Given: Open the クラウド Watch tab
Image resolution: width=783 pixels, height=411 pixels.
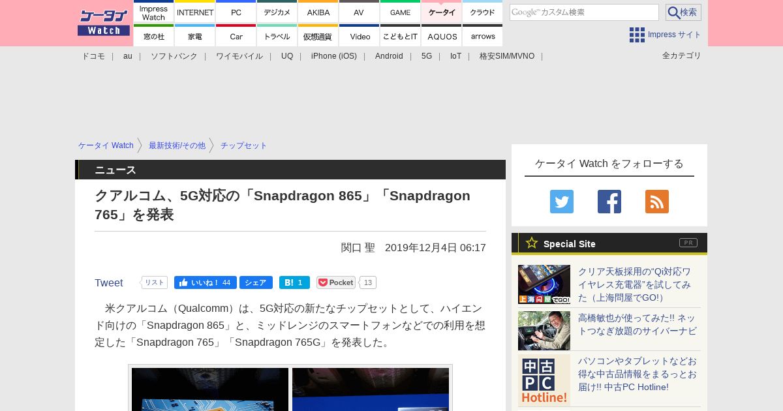Looking at the screenshot, I should click(482, 12).
